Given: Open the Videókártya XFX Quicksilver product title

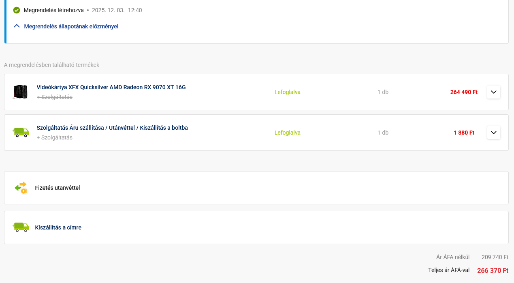Looking at the screenshot, I should coord(111,87).
